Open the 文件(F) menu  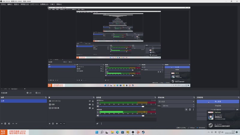(3, 4)
